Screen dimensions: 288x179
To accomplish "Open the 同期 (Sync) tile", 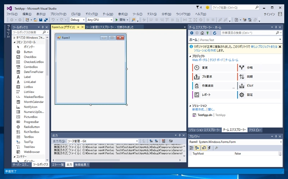I will coord(259,76).
